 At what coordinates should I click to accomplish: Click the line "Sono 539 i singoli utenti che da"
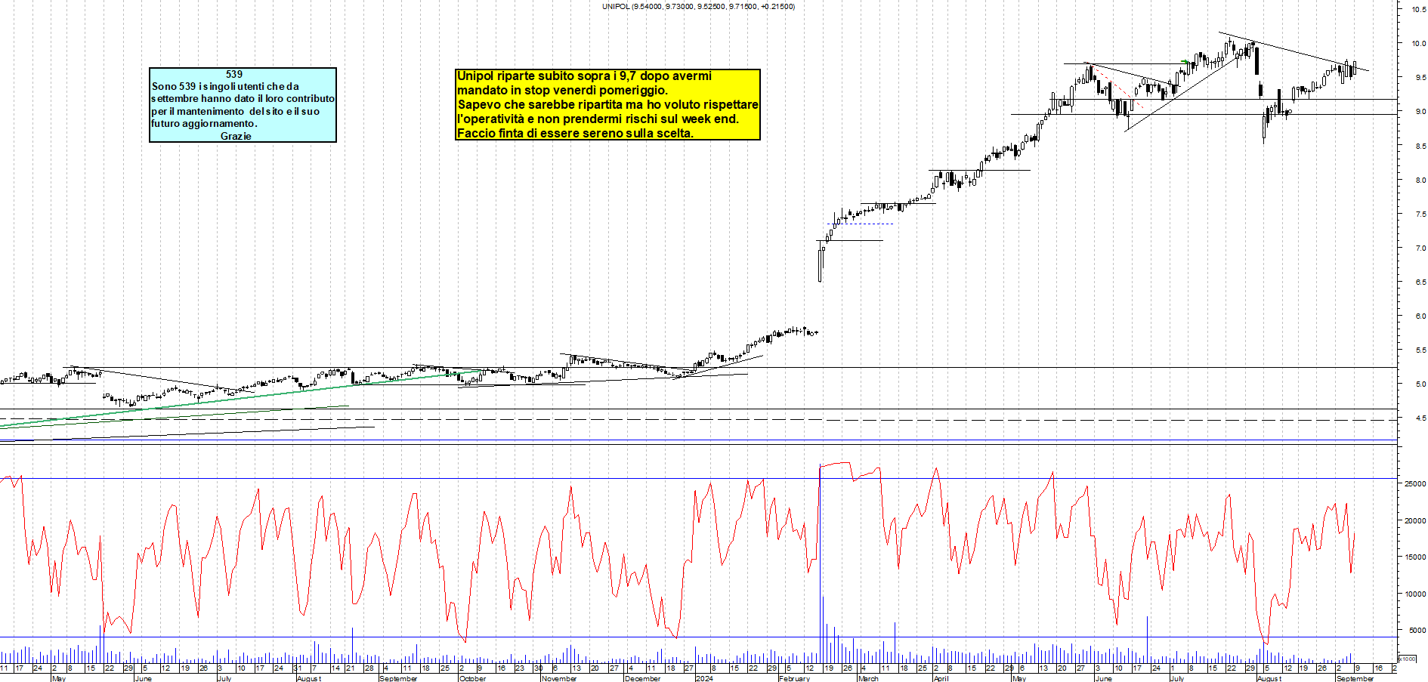coord(225,86)
